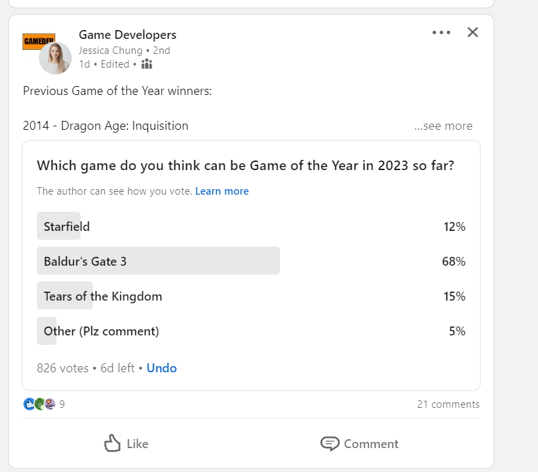The image size is (538, 472).
Task: Click the thumbs-up Like icon
Action: [113, 444]
